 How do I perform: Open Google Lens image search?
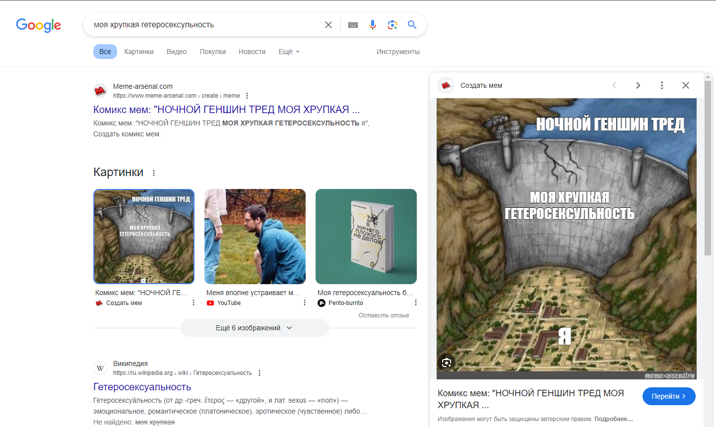click(x=392, y=25)
